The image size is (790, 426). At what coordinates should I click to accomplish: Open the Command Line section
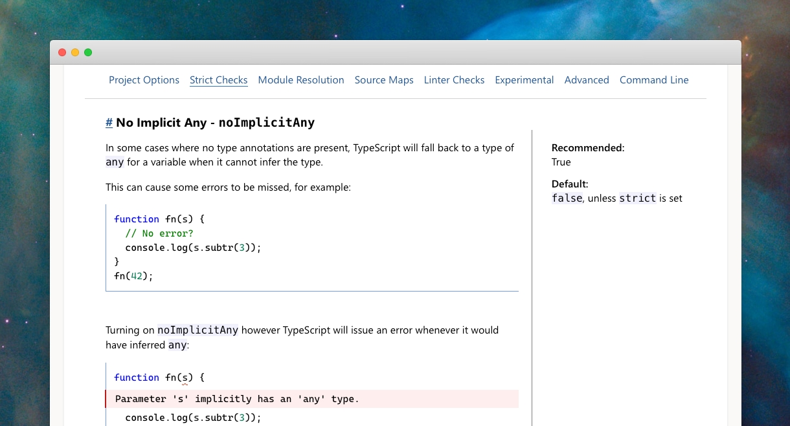654,80
